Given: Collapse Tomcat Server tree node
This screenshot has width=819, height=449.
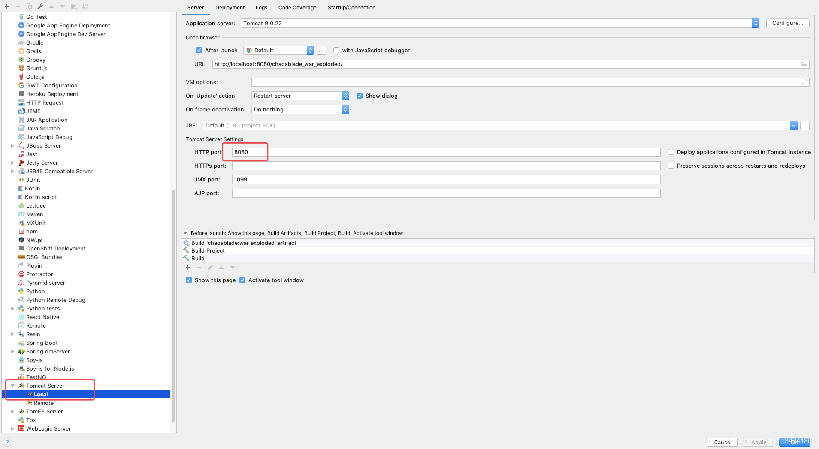Looking at the screenshot, I should (12, 386).
